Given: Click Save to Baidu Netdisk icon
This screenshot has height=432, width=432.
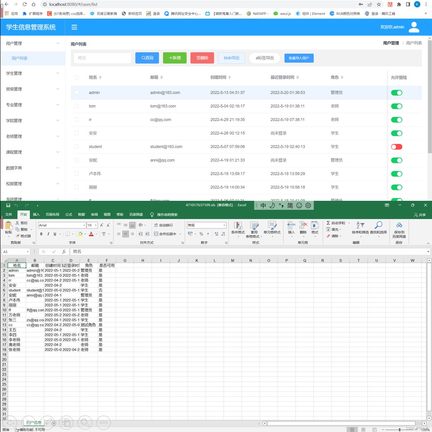Looking at the screenshot, I should [x=399, y=229].
